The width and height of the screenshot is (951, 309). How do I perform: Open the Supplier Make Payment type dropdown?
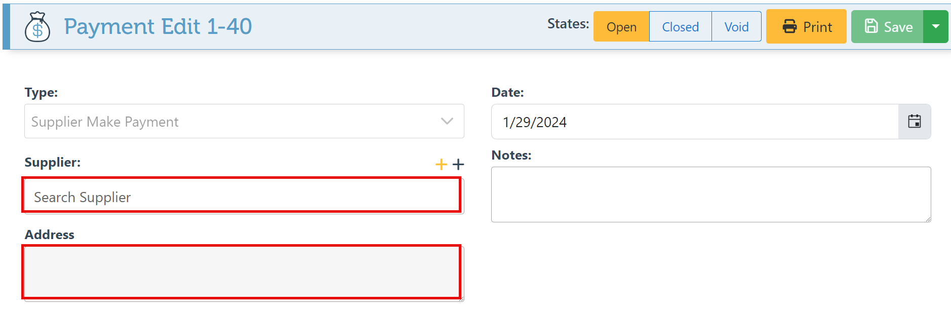click(x=233, y=122)
